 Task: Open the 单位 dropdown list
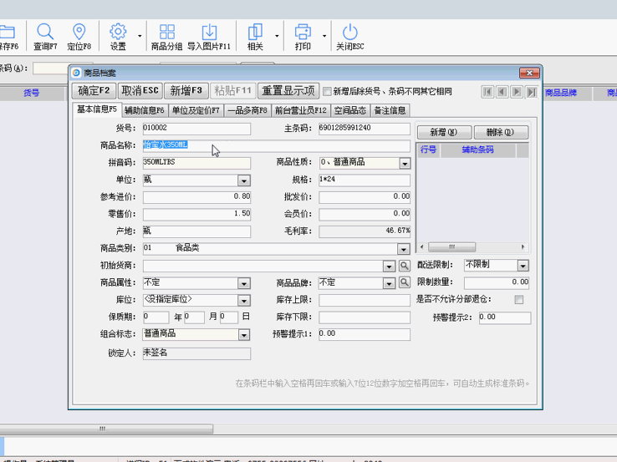244,180
